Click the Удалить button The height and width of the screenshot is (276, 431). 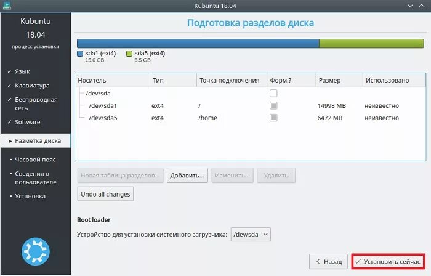point(276,176)
